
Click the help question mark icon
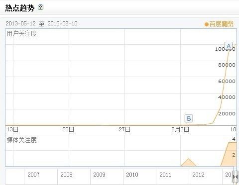pyautogui.click(x=41, y=7)
